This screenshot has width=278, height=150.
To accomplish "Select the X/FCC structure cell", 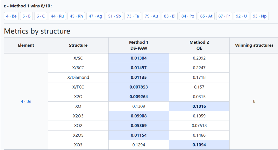I will (78, 87).
